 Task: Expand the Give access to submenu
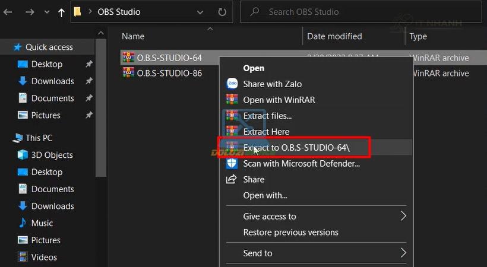point(403,216)
